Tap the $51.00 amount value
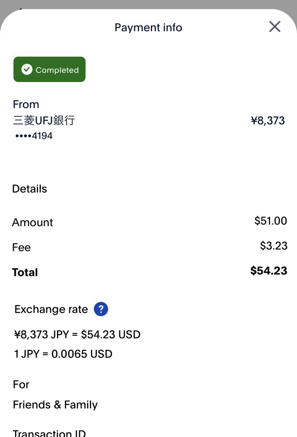Viewport: 297px width, 437px height. point(270,221)
